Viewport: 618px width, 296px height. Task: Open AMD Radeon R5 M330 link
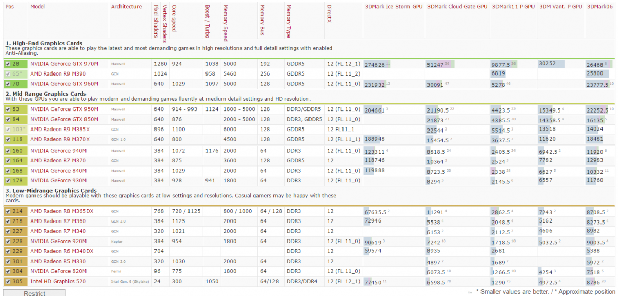tap(57, 261)
